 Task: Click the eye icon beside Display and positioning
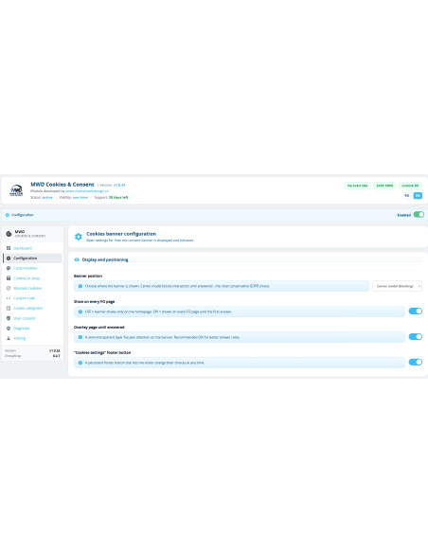(77, 259)
